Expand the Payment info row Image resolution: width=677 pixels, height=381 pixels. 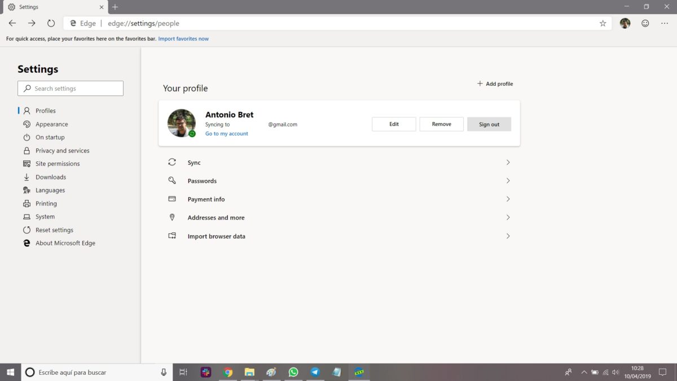[338, 199]
